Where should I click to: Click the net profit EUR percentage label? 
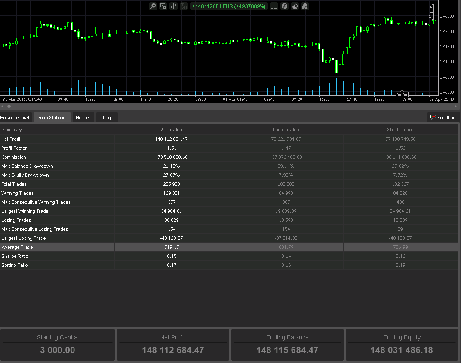click(229, 6)
